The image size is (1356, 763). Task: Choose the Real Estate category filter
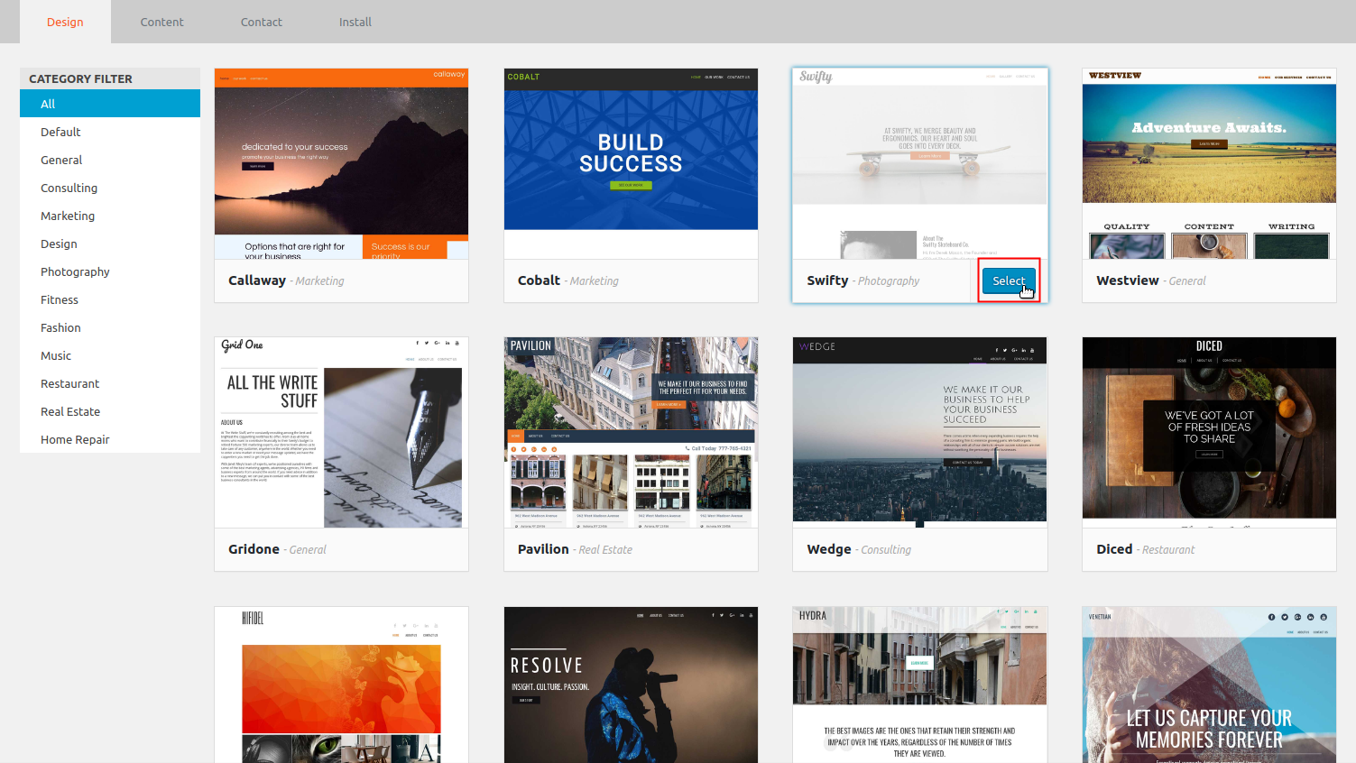click(x=70, y=411)
